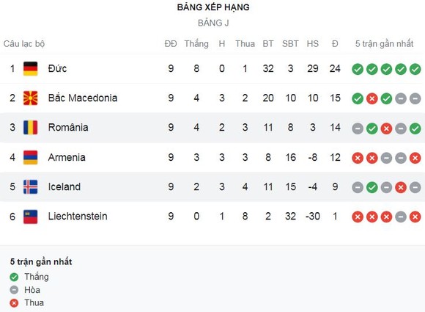Click the green Thắng legend icon

pos(14,277)
